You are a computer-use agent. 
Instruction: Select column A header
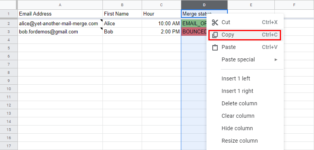point(60,5)
